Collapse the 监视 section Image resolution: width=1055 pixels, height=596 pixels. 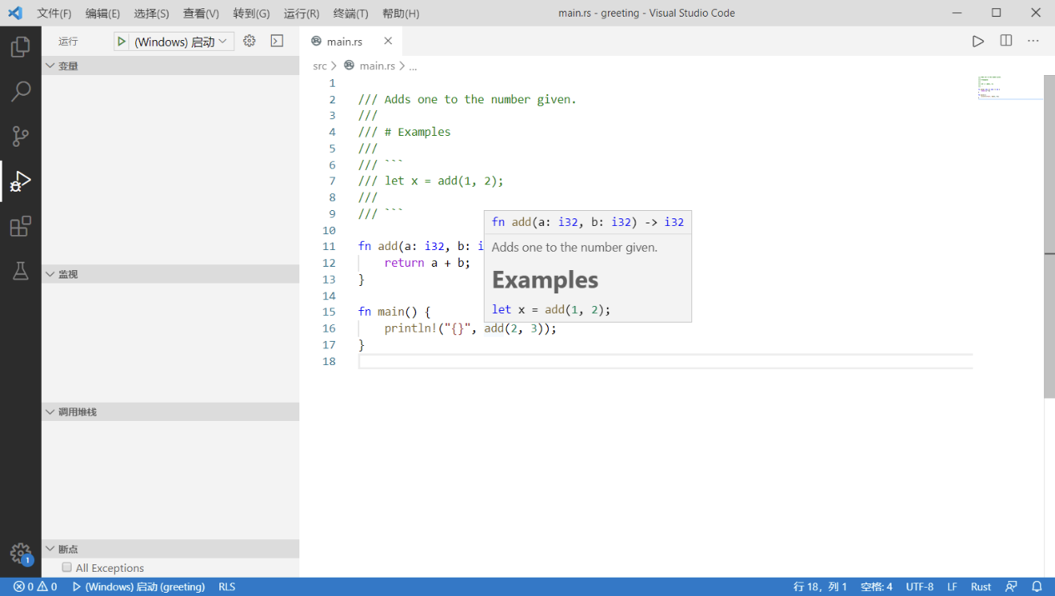click(68, 274)
